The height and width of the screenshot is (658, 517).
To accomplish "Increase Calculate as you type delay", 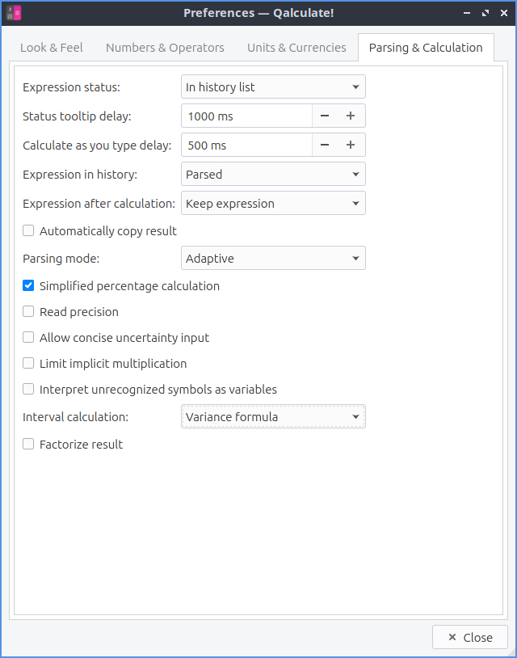I will [x=351, y=146].
